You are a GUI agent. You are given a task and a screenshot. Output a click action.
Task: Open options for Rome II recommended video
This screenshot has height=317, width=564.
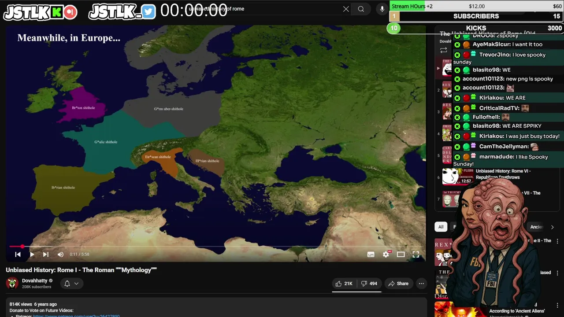pyautogui.click(x=557, y=241)
